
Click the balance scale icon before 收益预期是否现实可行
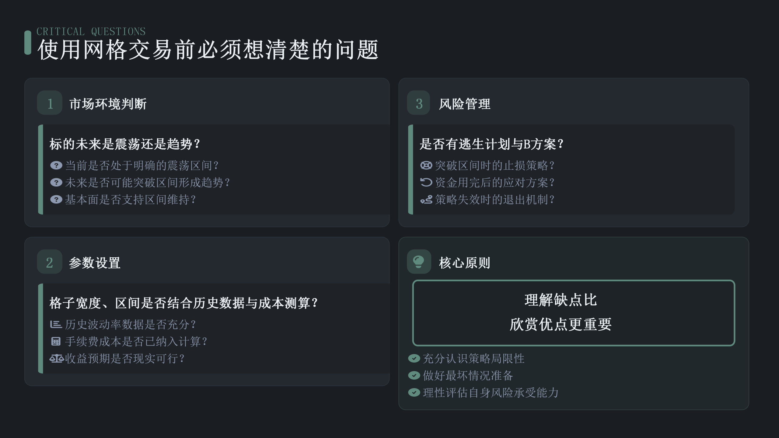pyautogui.click(x=57, y=359)
